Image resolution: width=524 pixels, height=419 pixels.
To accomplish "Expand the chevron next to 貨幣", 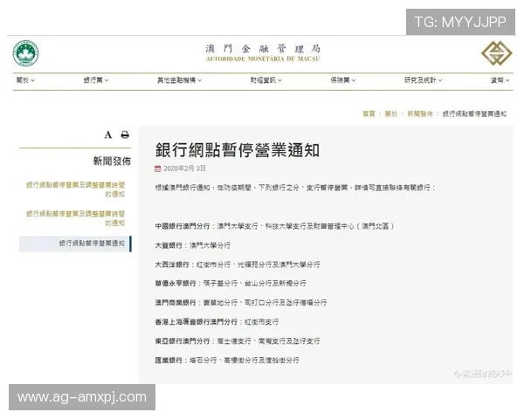I will [x=507, y=80].
